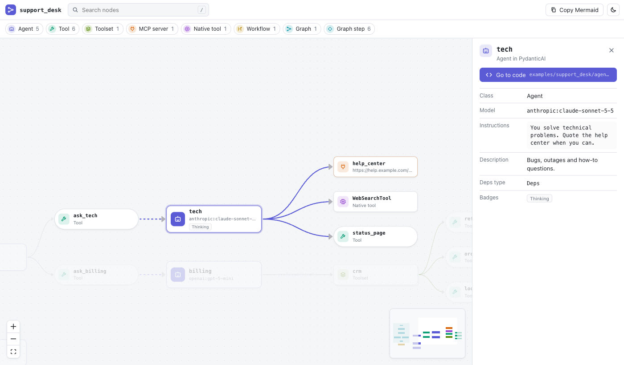Click the help_center plug icon
This screenshot has height=365, width=624.
[x=343, y=167]
